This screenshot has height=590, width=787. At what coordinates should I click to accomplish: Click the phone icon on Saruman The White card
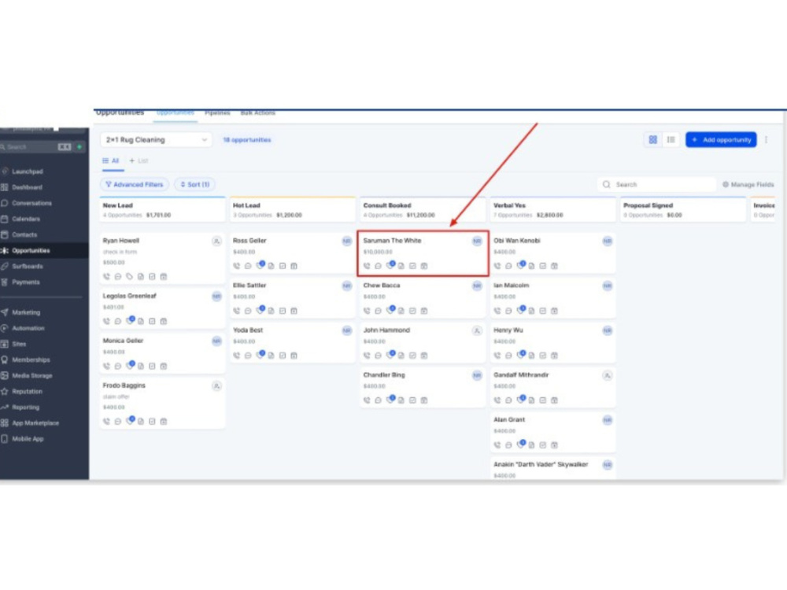click(367, 266)
